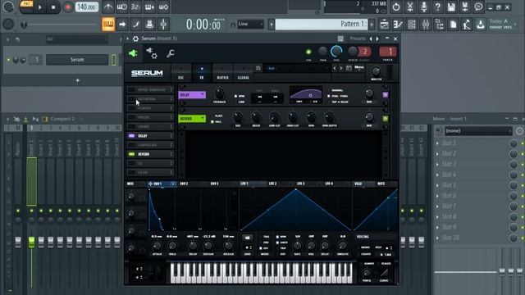Enable the Distortion effect in the rack

[x=131, y=99]
